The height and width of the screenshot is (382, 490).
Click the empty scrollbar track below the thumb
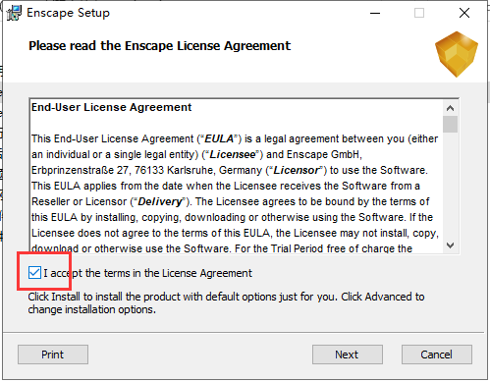pos(450,186)
